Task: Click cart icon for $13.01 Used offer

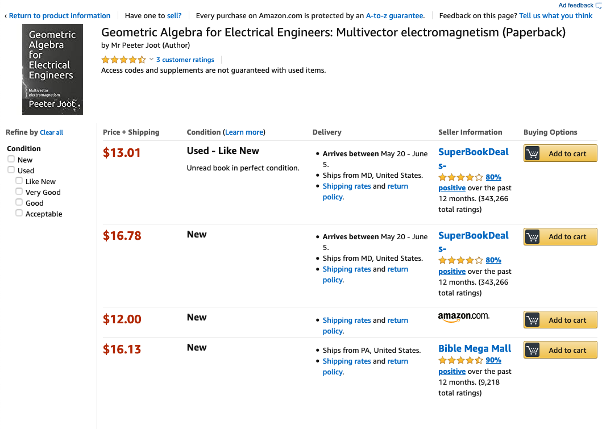Action: tap(532, 153)
